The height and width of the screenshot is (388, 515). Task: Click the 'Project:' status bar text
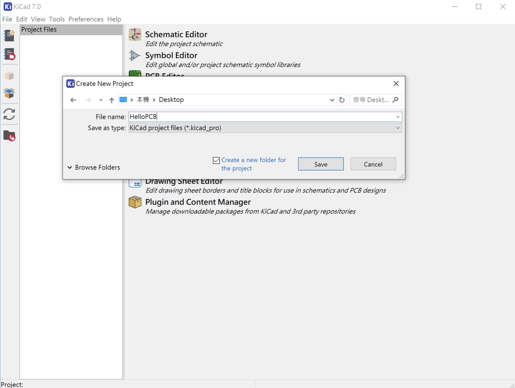(x=12, y=385)
